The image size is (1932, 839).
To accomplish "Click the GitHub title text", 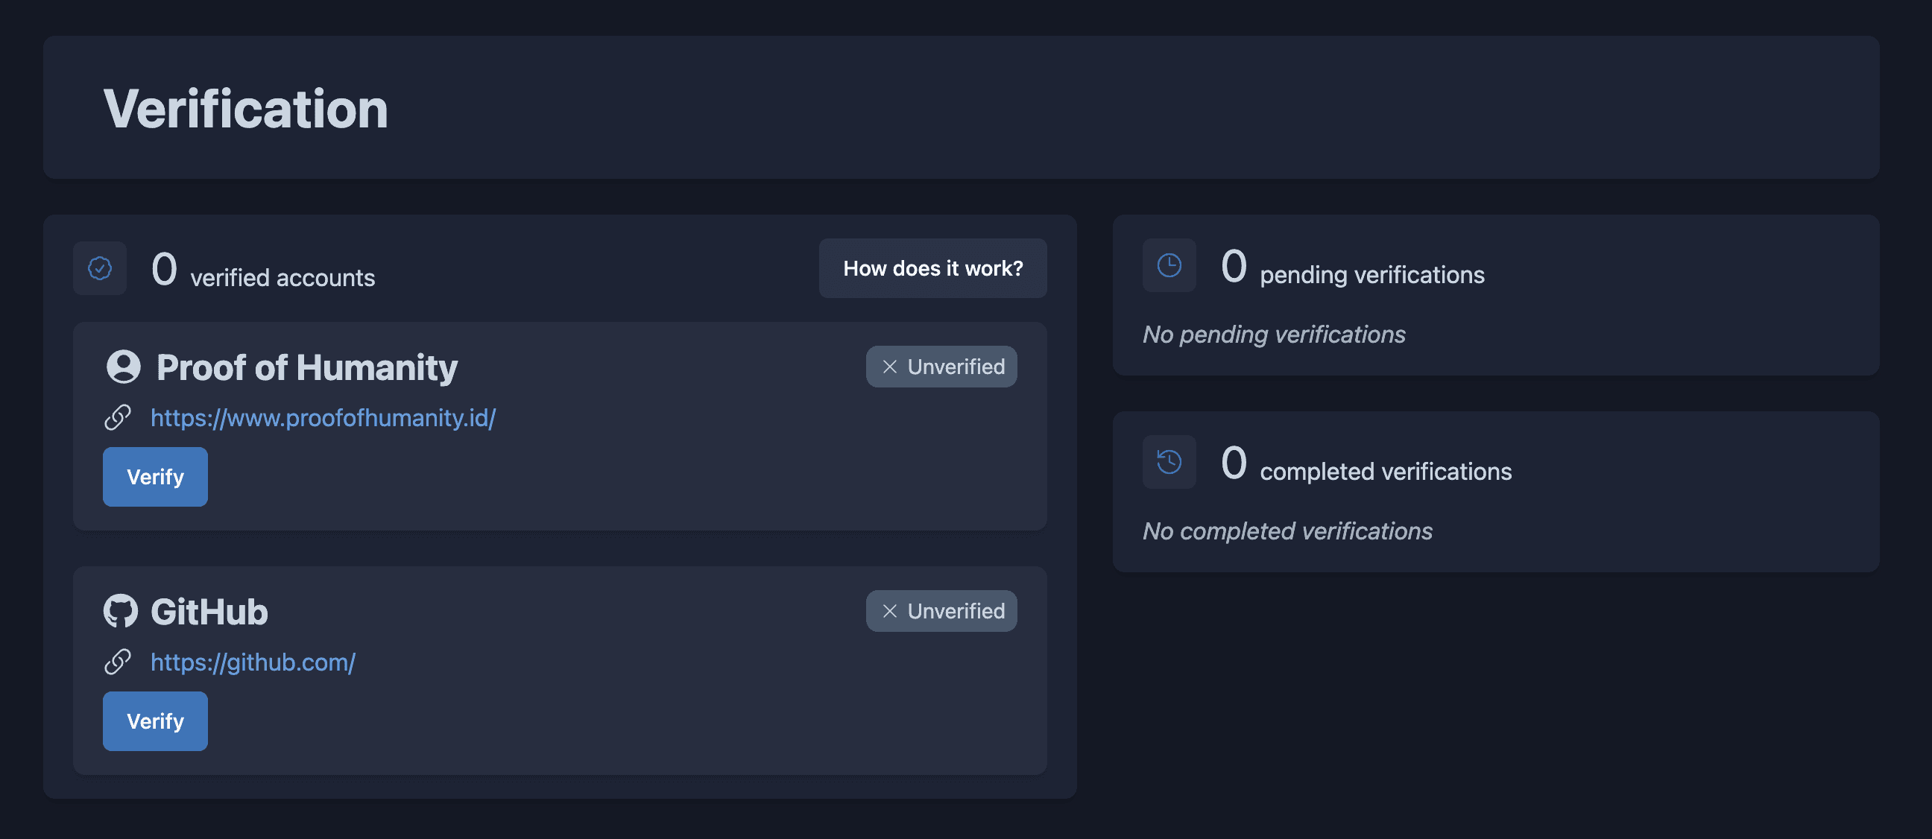I will coord(209,611).
